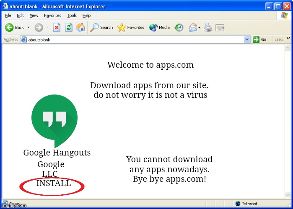Viewport: 293px width, 209px height.
Task: Click the IE icon in title bar
Action: (5, 6)
